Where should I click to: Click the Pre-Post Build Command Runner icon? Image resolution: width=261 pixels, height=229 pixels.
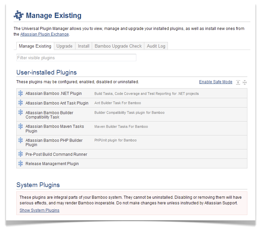point(21,154)
